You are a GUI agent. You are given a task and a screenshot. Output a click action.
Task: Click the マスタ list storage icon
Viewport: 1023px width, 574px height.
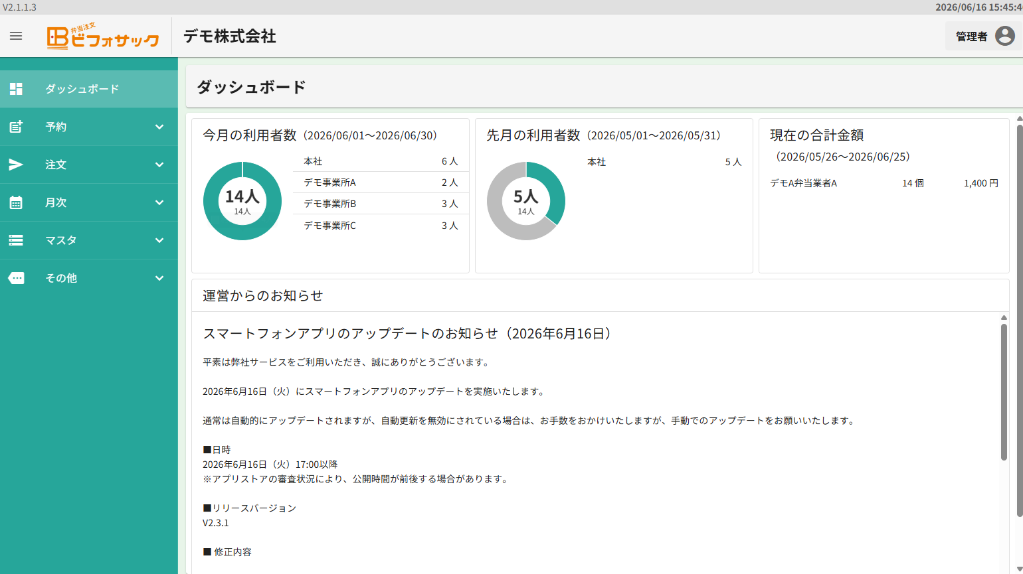pos(16,240)
